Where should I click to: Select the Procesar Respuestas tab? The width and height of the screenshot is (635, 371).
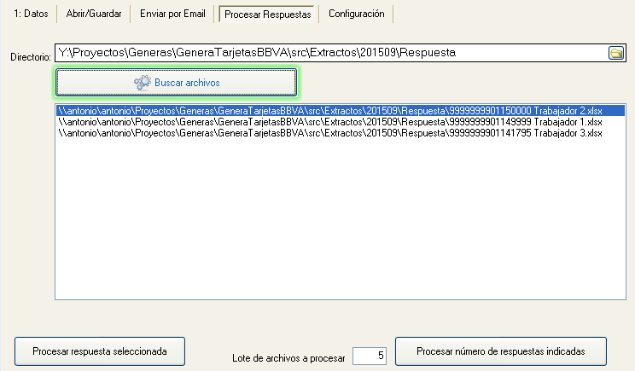267,14
